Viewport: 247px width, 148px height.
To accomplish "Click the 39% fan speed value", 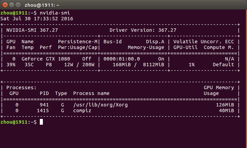I will click(x=11, y=65).
